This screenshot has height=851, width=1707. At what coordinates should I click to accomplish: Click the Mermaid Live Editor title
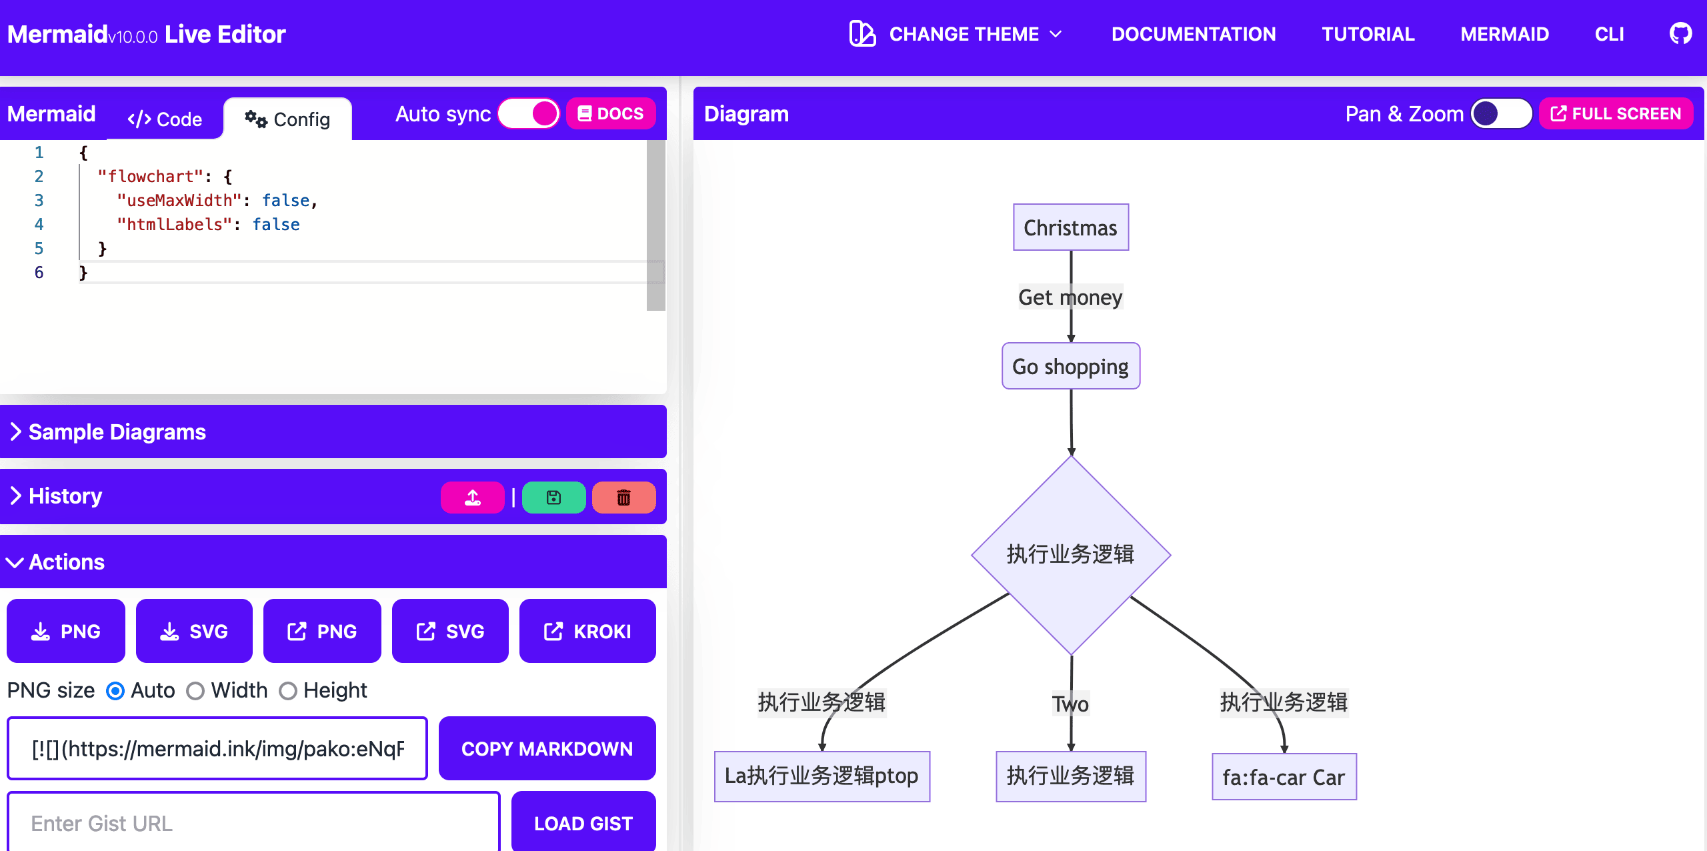click(146, 34)
